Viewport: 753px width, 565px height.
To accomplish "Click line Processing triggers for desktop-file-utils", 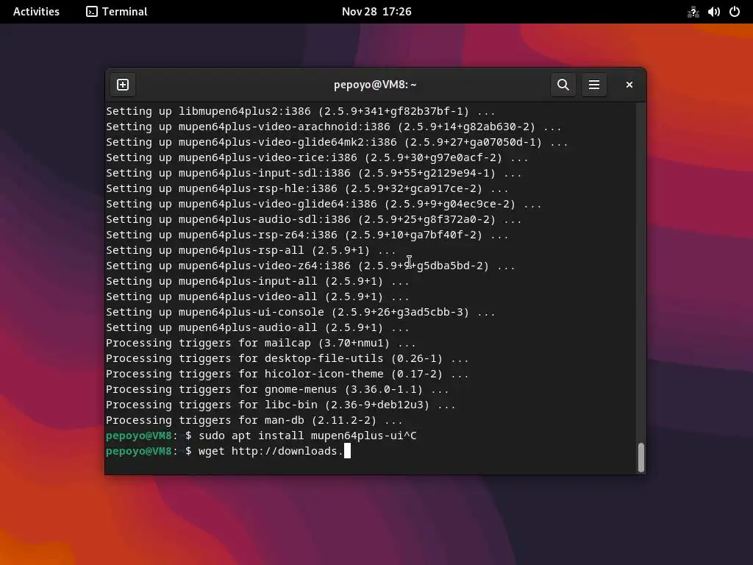I will (288, 358).
